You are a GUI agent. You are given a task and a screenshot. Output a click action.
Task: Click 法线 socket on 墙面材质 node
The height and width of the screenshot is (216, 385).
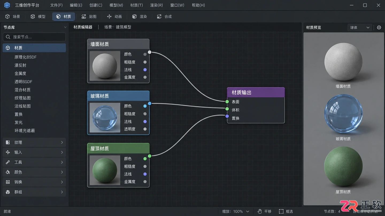pos(145,70)
